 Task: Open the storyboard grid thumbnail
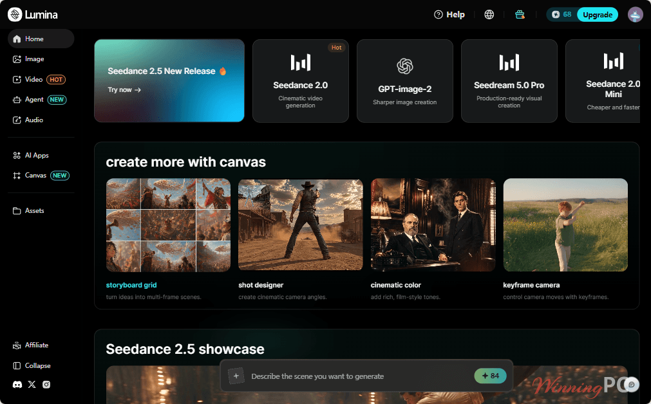(168, 225)
